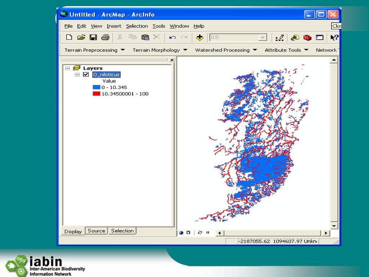
Task: Switch to Layout View page icon
Action: tap(188, 233)
